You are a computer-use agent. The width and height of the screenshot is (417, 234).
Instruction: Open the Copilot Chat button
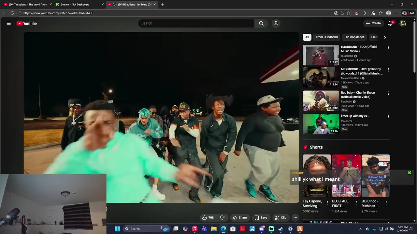click(408, 13)
